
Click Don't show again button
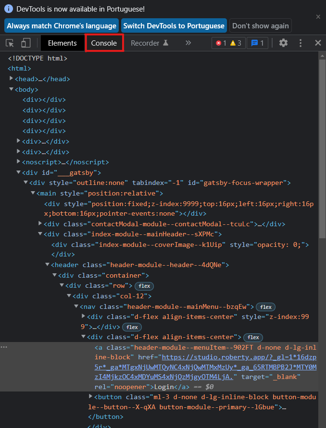[261, 25]
